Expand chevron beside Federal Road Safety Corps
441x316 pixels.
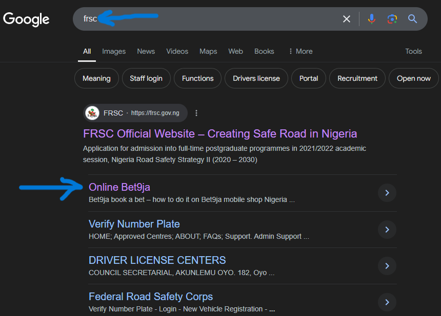coord(387,302)
